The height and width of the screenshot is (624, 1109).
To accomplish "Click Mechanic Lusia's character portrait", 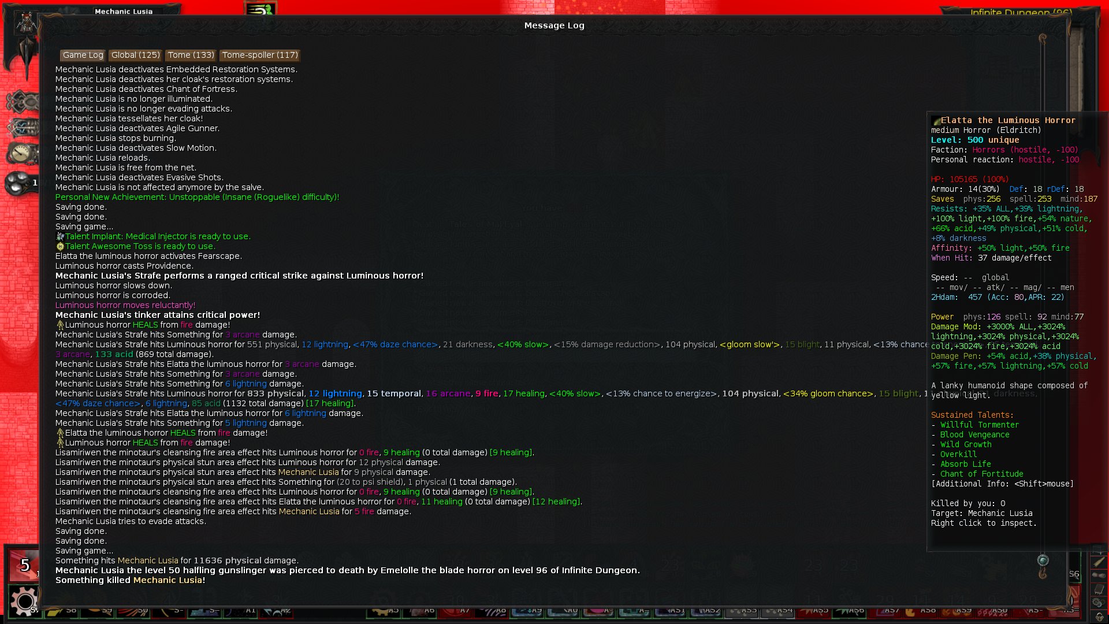I will point(26,23).
